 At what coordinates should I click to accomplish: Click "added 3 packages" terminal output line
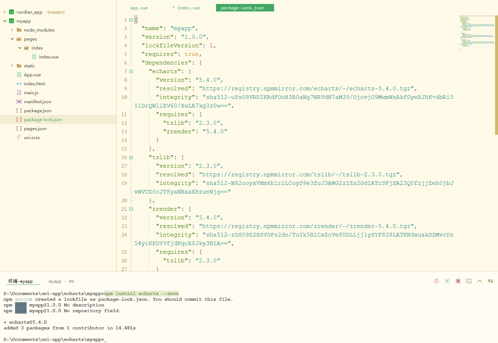(70, 328)
